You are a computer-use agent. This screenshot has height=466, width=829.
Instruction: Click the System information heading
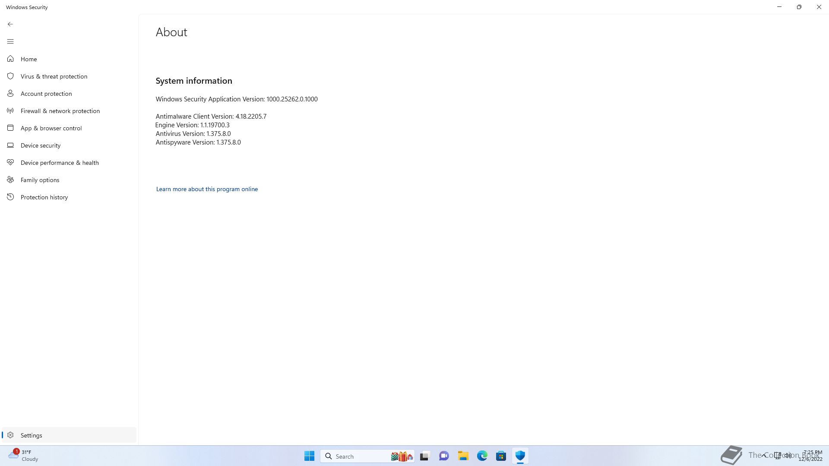(194, 81)
